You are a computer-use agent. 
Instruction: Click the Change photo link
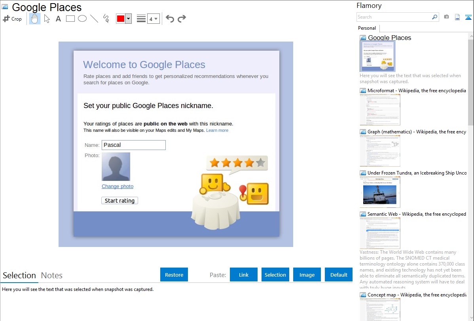click(117, 186)
